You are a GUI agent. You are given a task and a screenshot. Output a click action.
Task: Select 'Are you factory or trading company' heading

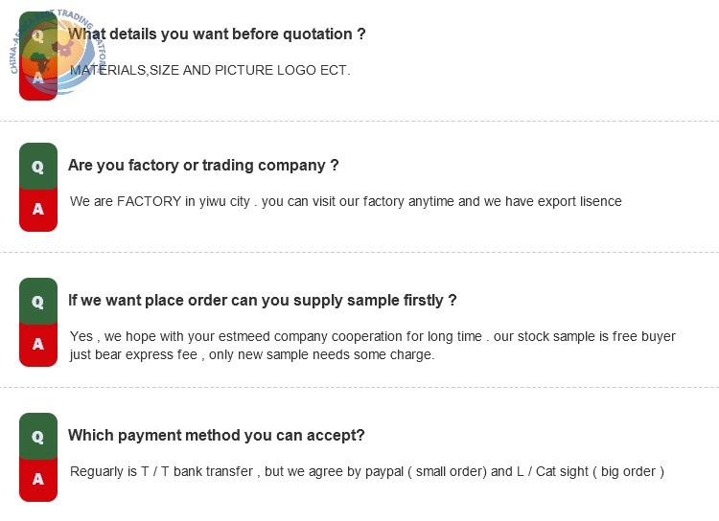coord(203,165)
